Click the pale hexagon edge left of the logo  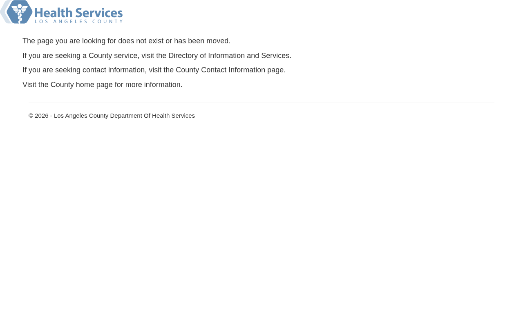pos(3,12)
